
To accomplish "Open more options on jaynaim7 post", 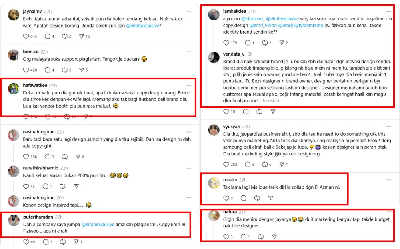I will pos(189,12).
